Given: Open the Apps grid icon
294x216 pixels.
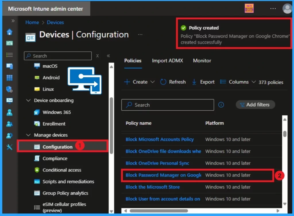Looking at the screenshot, I should coord(9,78).
